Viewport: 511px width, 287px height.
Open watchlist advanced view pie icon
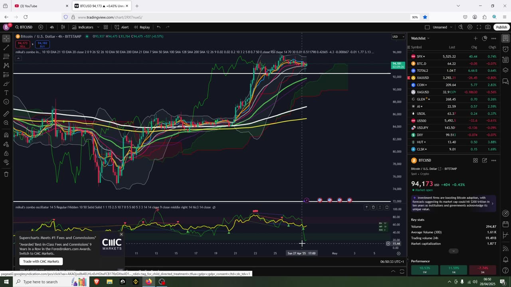pyautogui.click(x=484, y=38)
